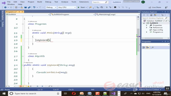The height and width of the screenshot is (96, 171).
Task: Click the Live Share button
Action: [x=155, y=7]
